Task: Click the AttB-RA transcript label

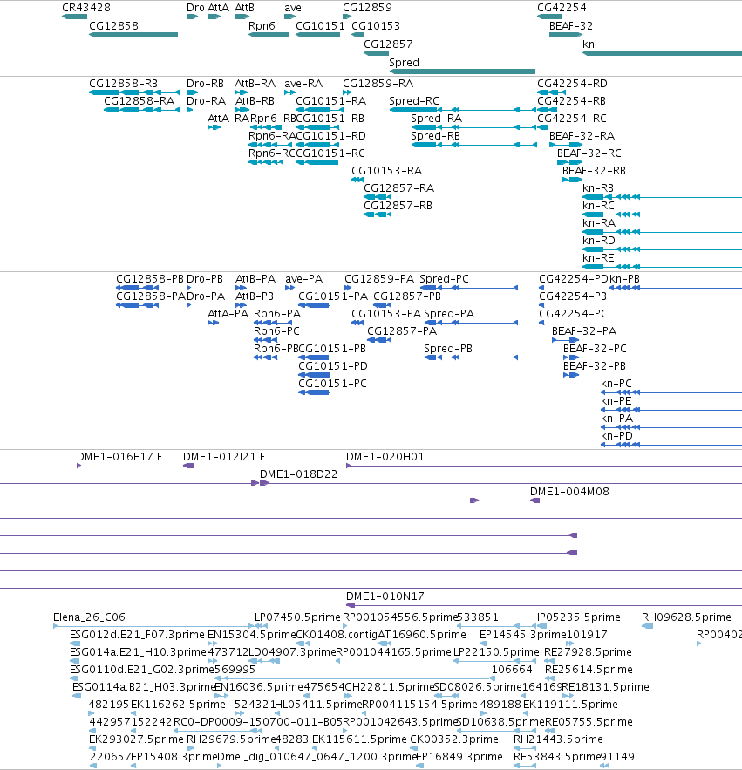Action: click(x=255, y=84)
